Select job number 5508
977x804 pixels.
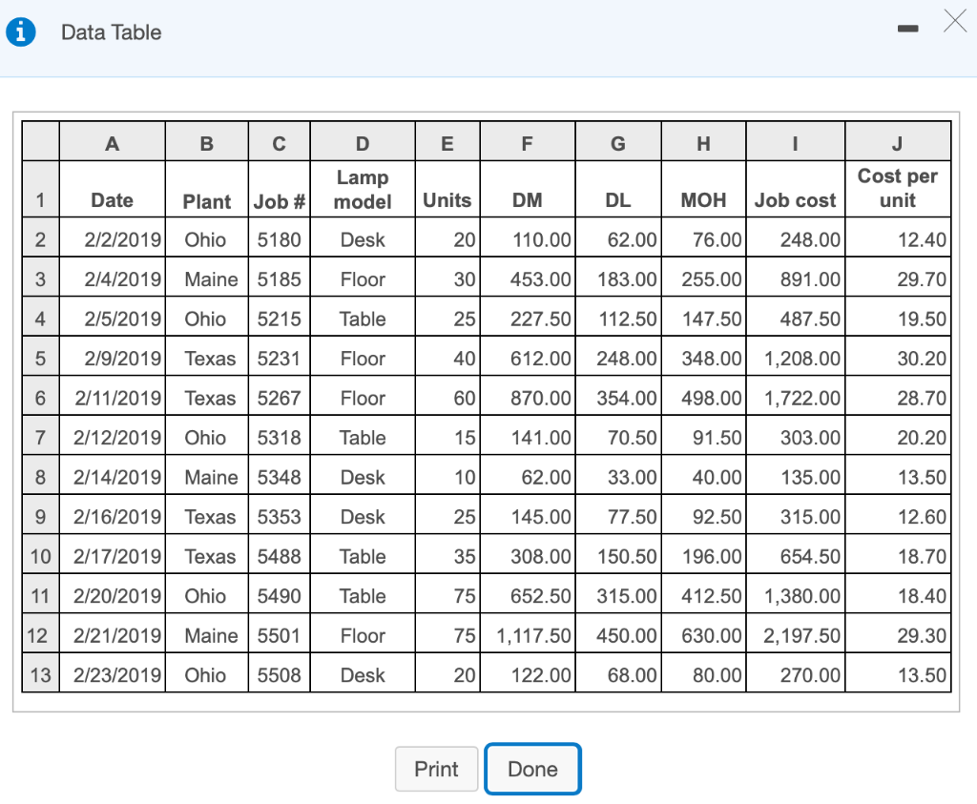click(280, 672)
